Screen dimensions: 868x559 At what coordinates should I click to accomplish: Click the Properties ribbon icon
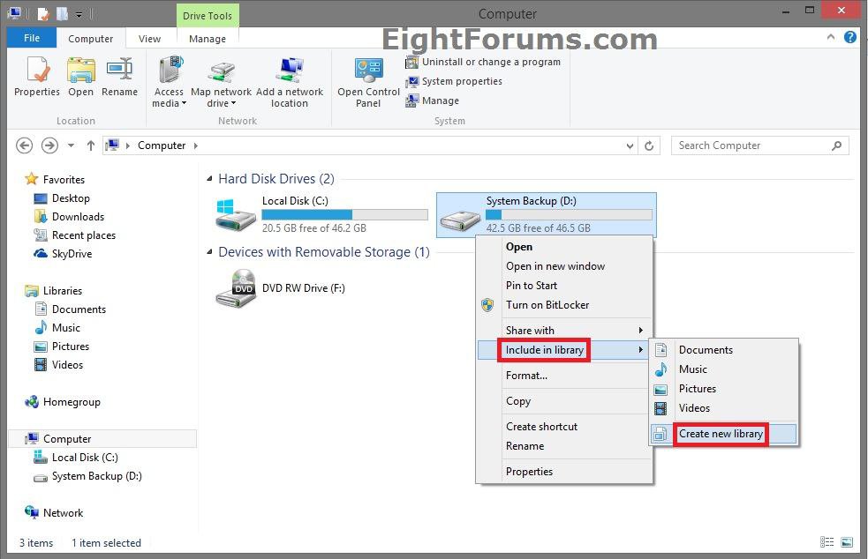click(36, 77)
